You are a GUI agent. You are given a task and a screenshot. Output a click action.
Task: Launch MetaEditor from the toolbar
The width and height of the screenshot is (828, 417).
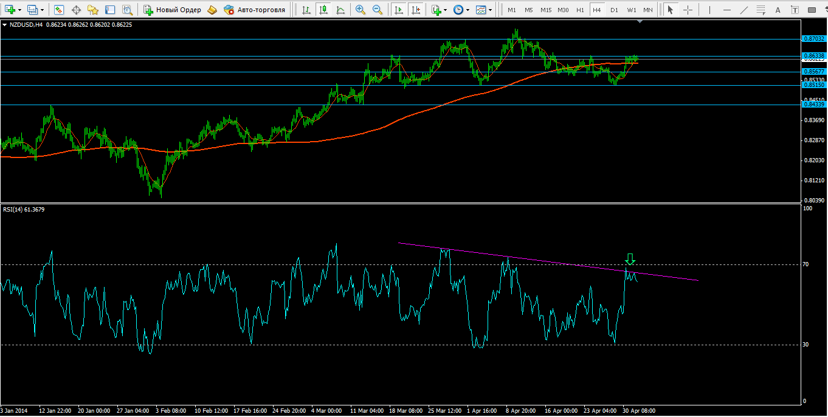(212, 10)
